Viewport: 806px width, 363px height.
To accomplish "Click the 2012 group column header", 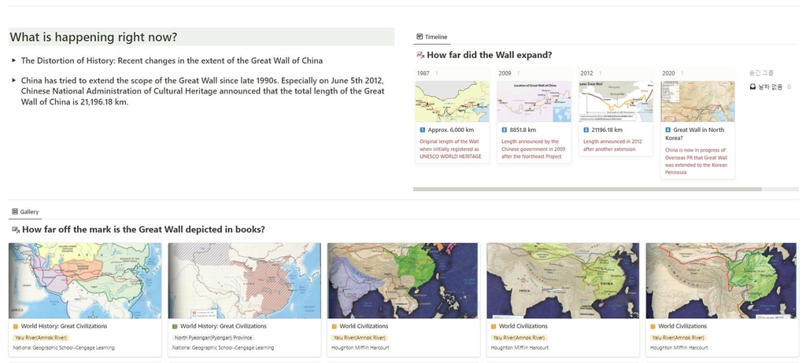I will [587, 73].
